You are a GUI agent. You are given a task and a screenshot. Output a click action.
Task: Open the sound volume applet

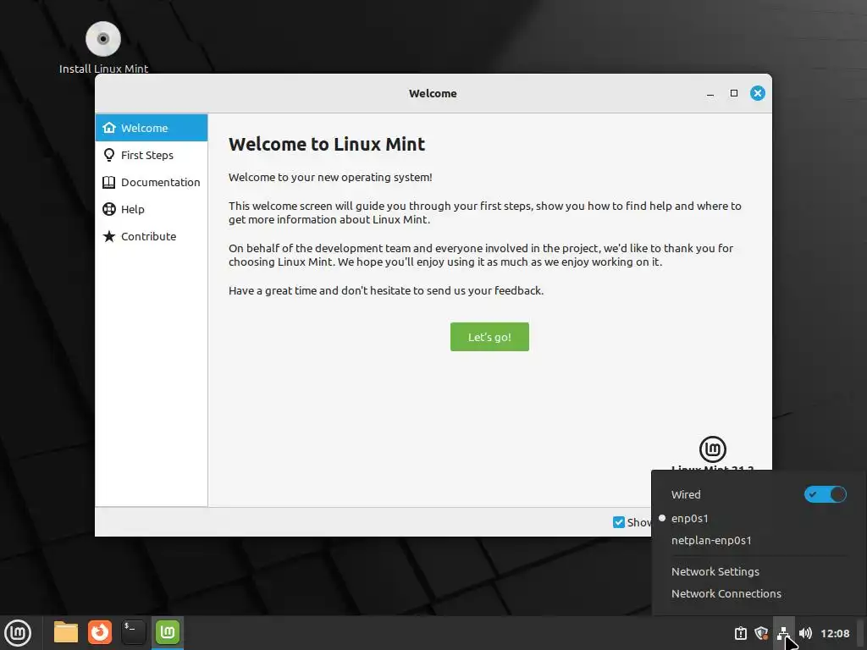(x=805, y=633)
